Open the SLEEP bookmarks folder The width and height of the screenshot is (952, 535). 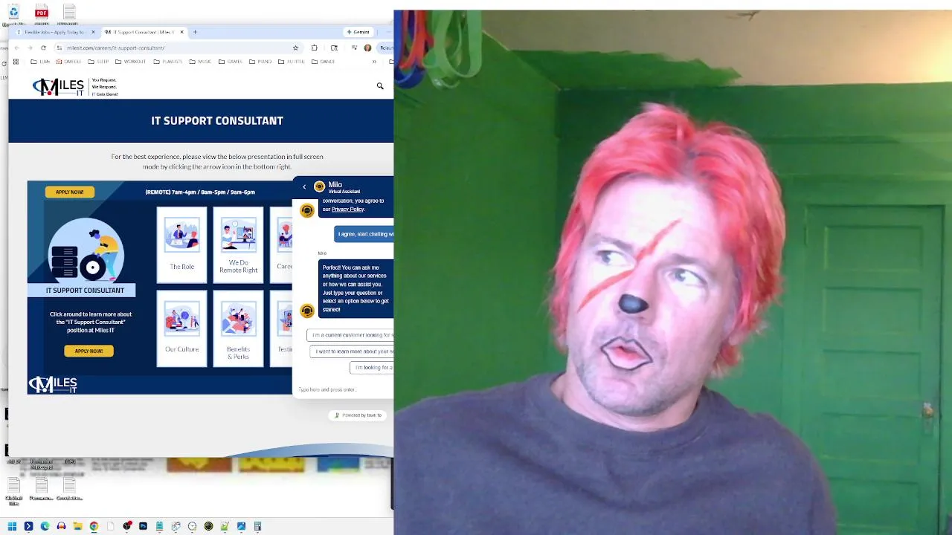pyautogui.click(x=98, y=62)
